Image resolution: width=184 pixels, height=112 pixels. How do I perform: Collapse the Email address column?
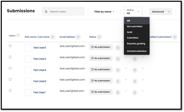point(78,37)
